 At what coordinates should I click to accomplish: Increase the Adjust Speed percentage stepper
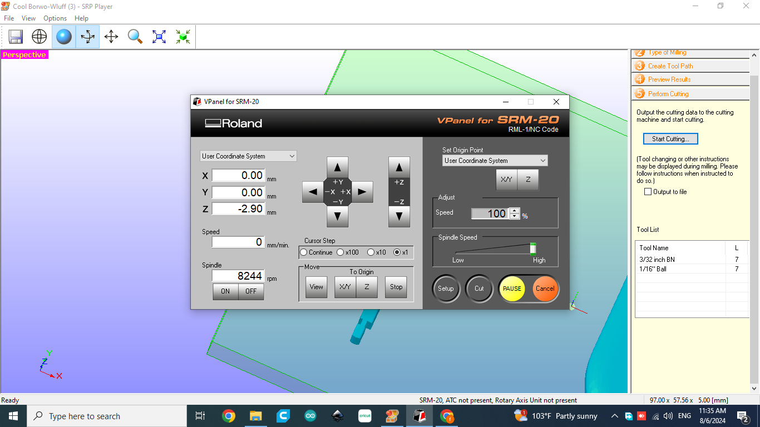pyautogui.click(x=515, y=211)
